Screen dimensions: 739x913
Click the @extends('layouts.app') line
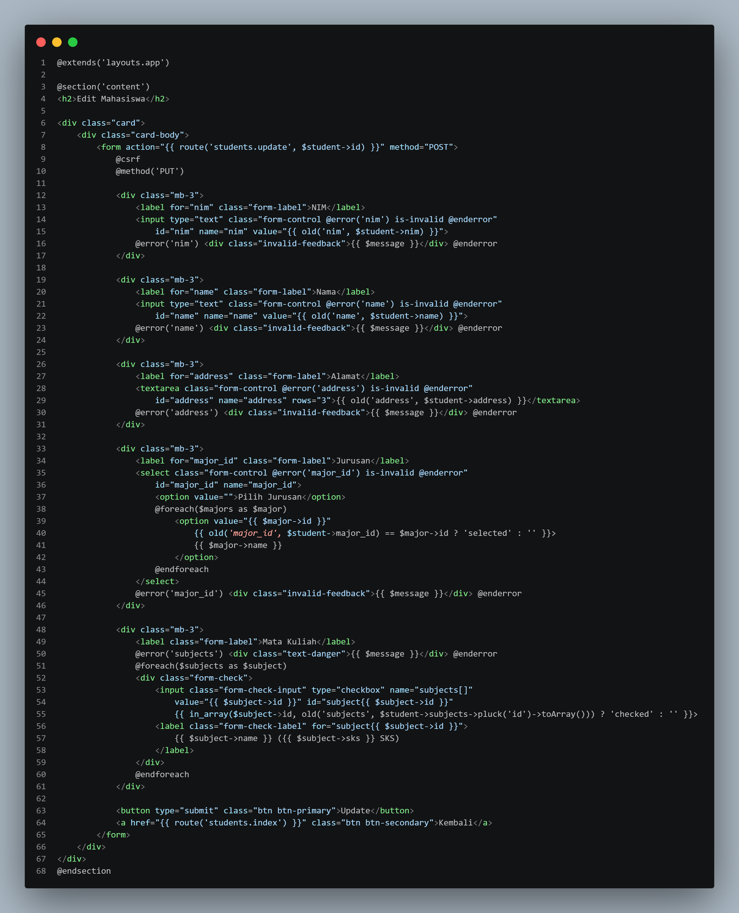point(113,63)
